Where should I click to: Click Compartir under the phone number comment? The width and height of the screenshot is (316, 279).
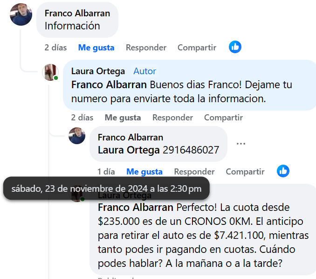pos(245,172)
